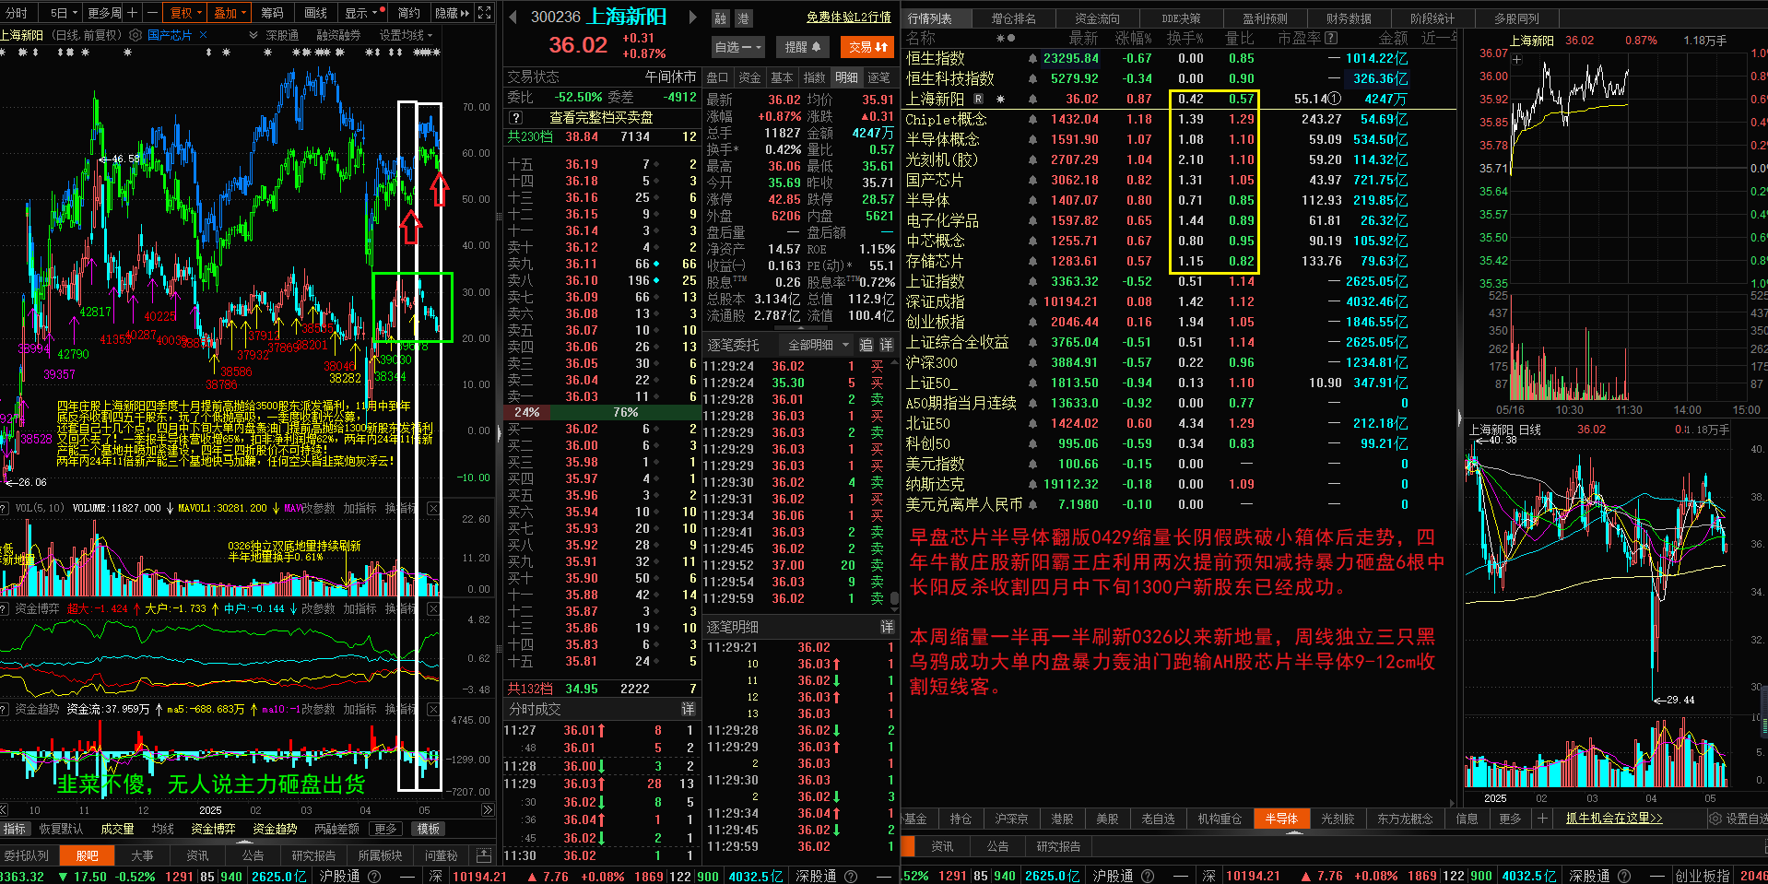Open the 免费体验L2行情 link
The image size is (1768, 884).
[848, 17]
